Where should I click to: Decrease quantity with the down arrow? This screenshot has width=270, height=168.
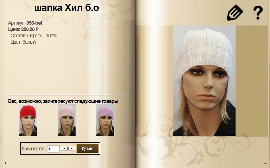click(72, 149)
